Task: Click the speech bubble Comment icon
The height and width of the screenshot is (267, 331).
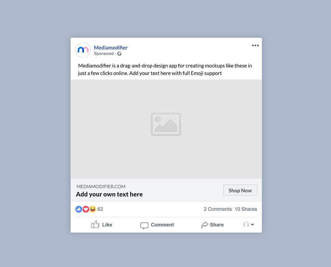Action: tap(145, 225)
